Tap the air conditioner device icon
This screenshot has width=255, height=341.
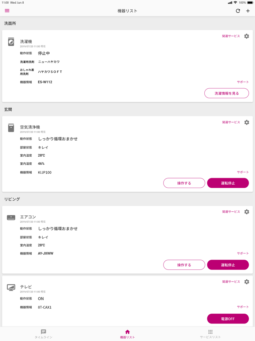pyautogui.click(x=11, y=218)
